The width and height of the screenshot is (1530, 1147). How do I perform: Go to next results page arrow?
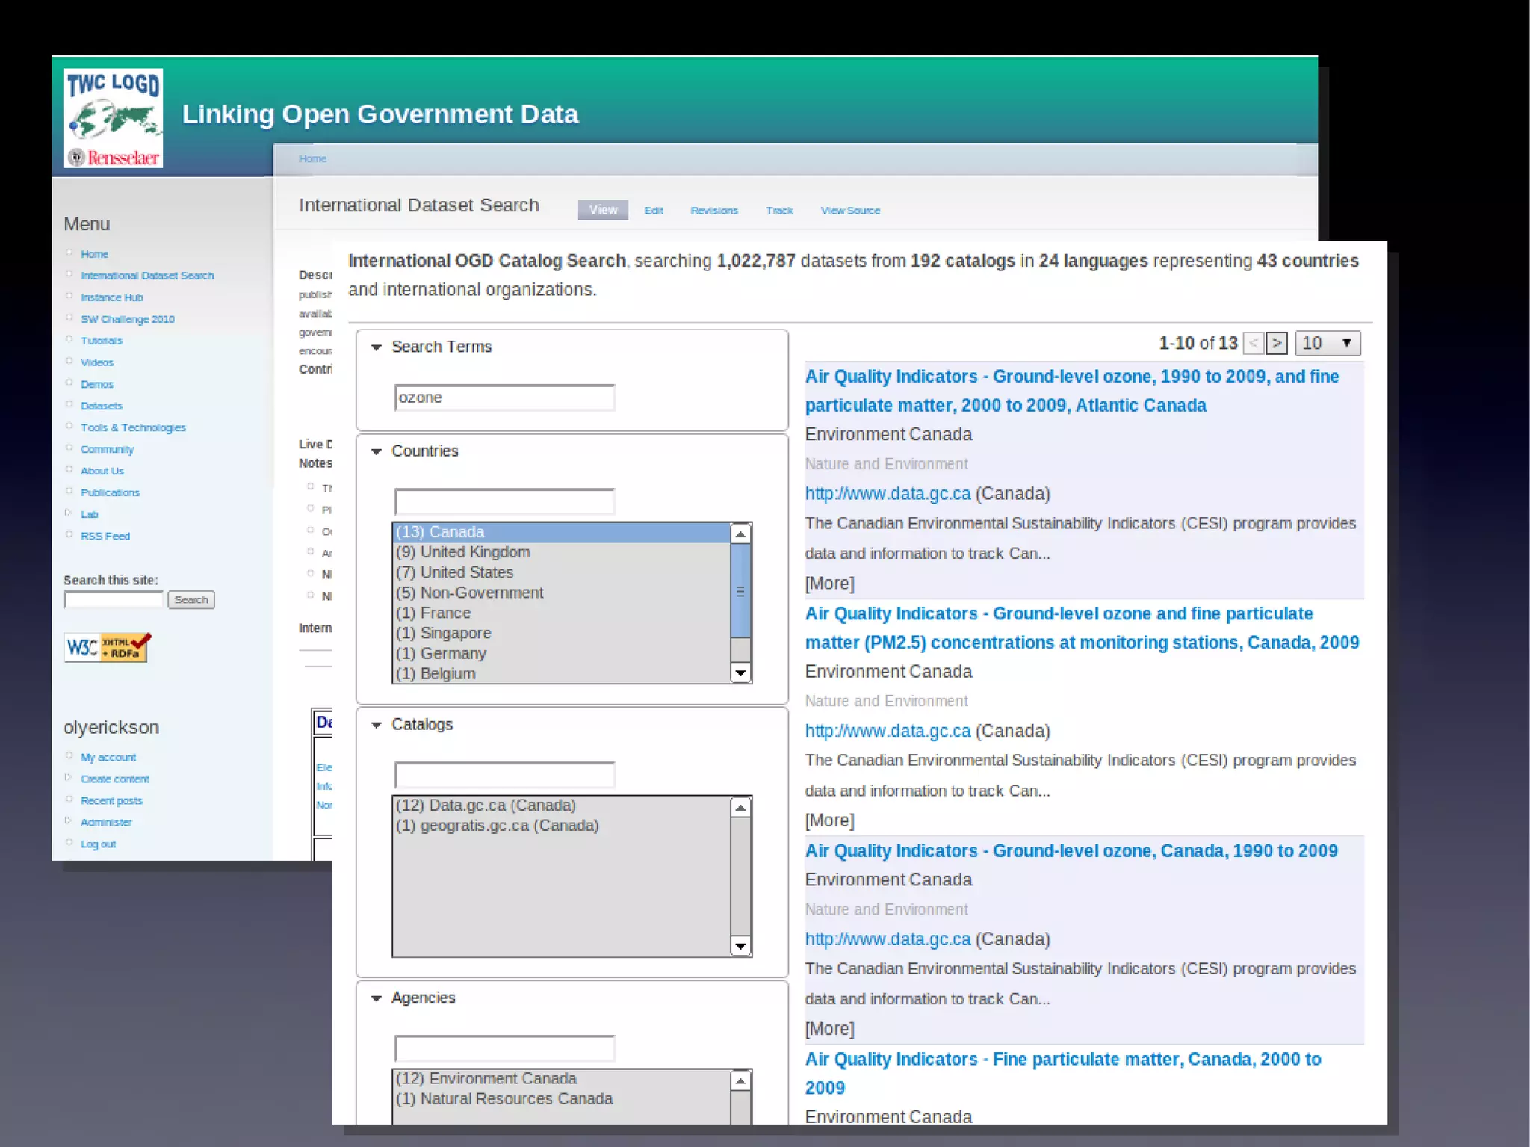[1277, 343]
